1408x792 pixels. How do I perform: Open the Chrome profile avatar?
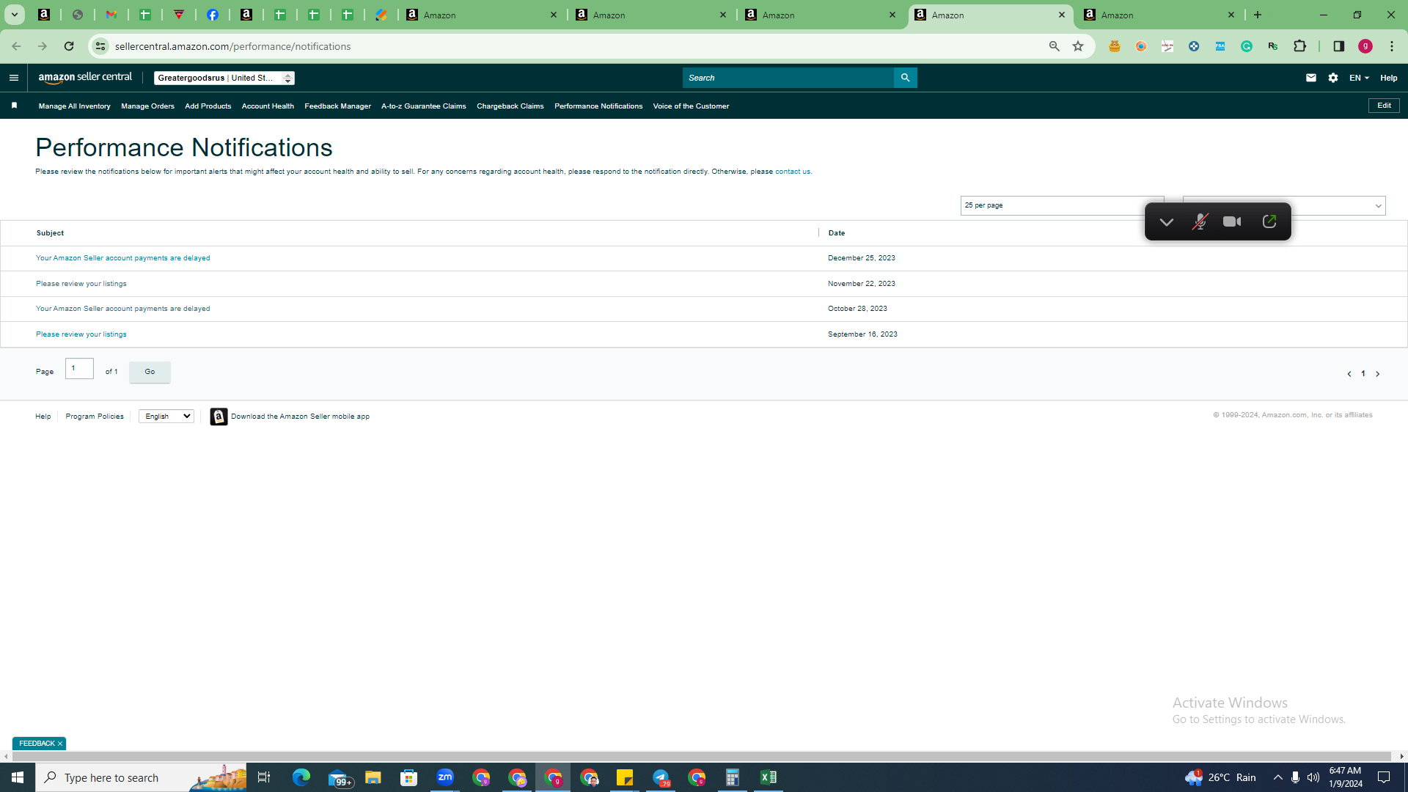(1365, 46)
